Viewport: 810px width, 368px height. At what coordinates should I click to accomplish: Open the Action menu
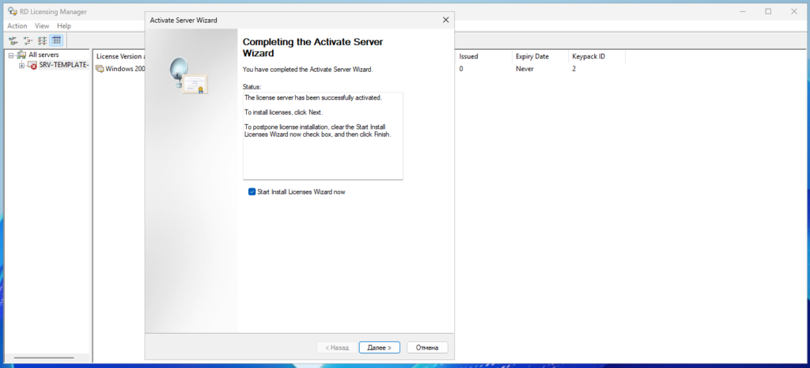pyautogui.click(x=17, y=26)
